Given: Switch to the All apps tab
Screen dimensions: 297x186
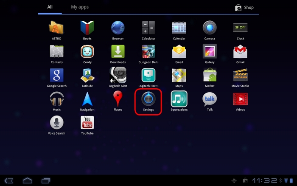Looking at the screenshot, I should pos(50,7).
